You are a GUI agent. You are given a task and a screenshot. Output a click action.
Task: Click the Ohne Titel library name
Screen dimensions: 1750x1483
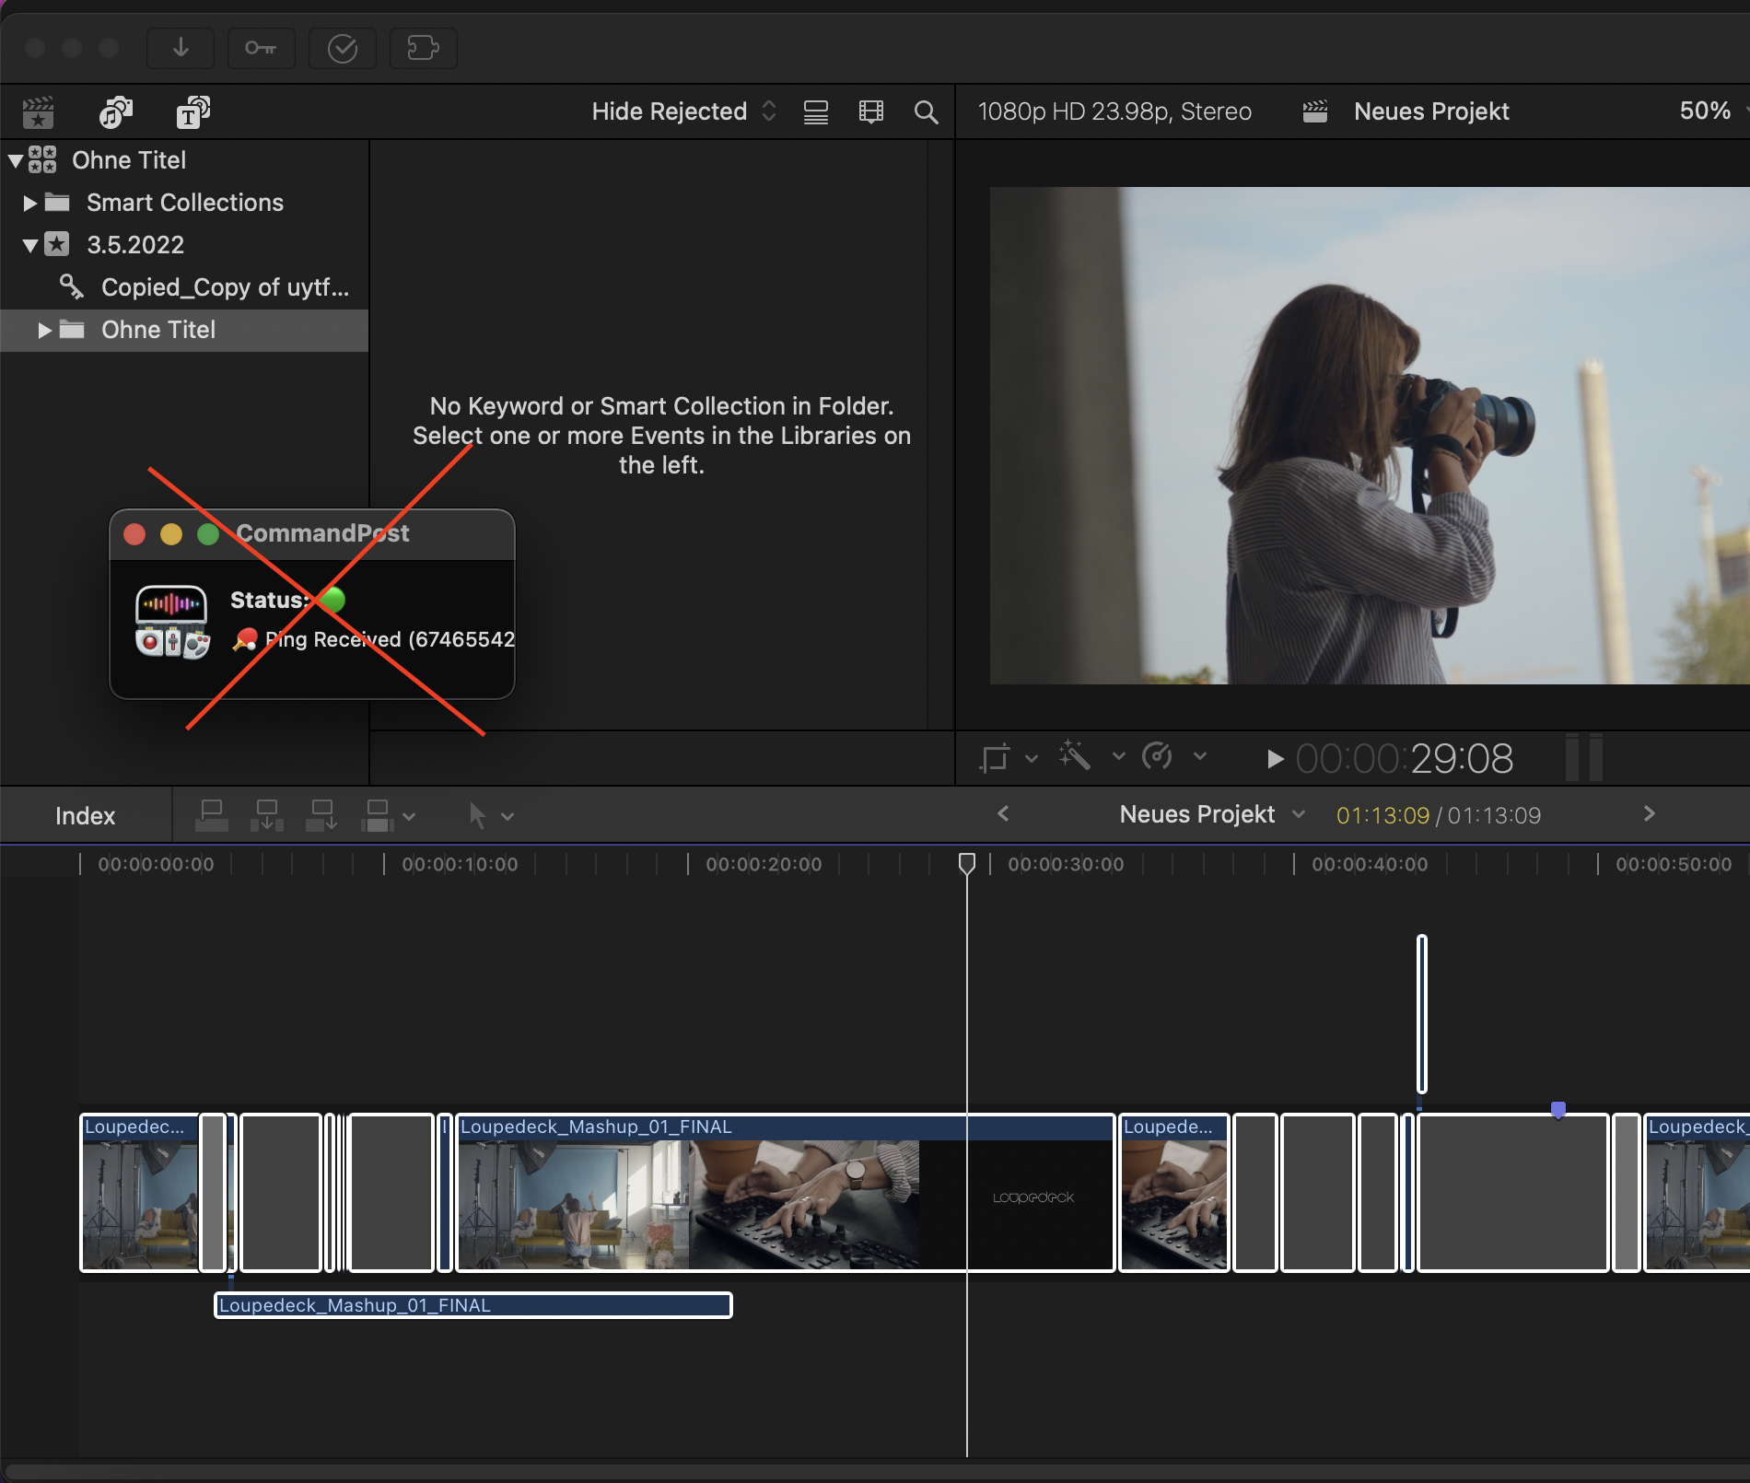pyautogui.click(x=129, y=160)
